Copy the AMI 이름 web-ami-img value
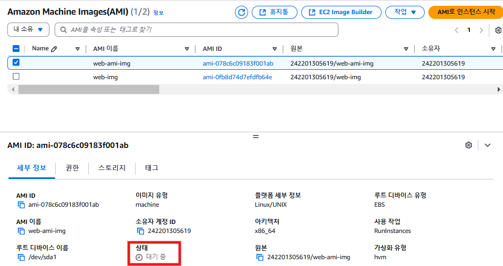Viewport: 503px width, 266px height. point(21,231)
